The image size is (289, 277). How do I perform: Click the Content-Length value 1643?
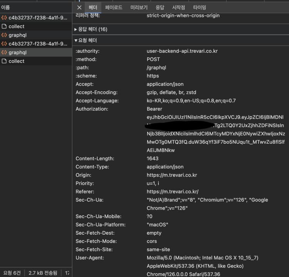pyautogui.click(x=153, y=158)
